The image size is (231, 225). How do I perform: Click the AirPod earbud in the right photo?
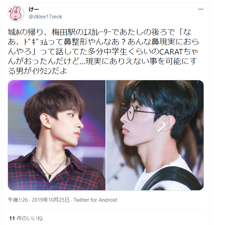162,127
